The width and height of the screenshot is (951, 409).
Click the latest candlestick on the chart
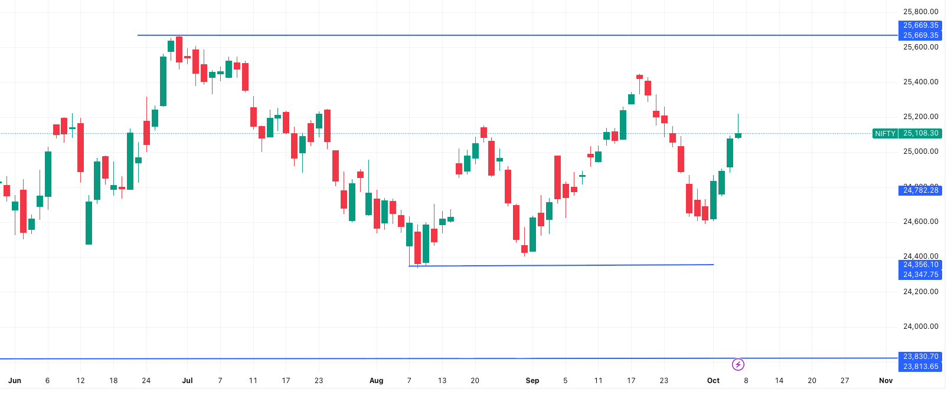click(x=738, y=136)
